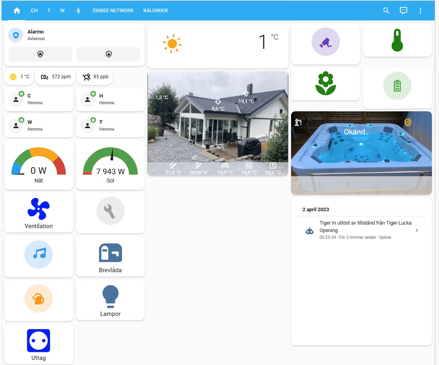Open the Nät power gauge
This screenshot has height=365, width=439.
click(x=39, y=165)
